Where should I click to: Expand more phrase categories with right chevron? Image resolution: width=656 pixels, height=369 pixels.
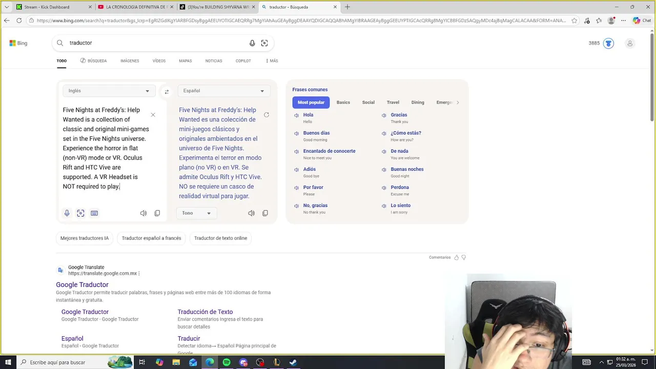458,102
